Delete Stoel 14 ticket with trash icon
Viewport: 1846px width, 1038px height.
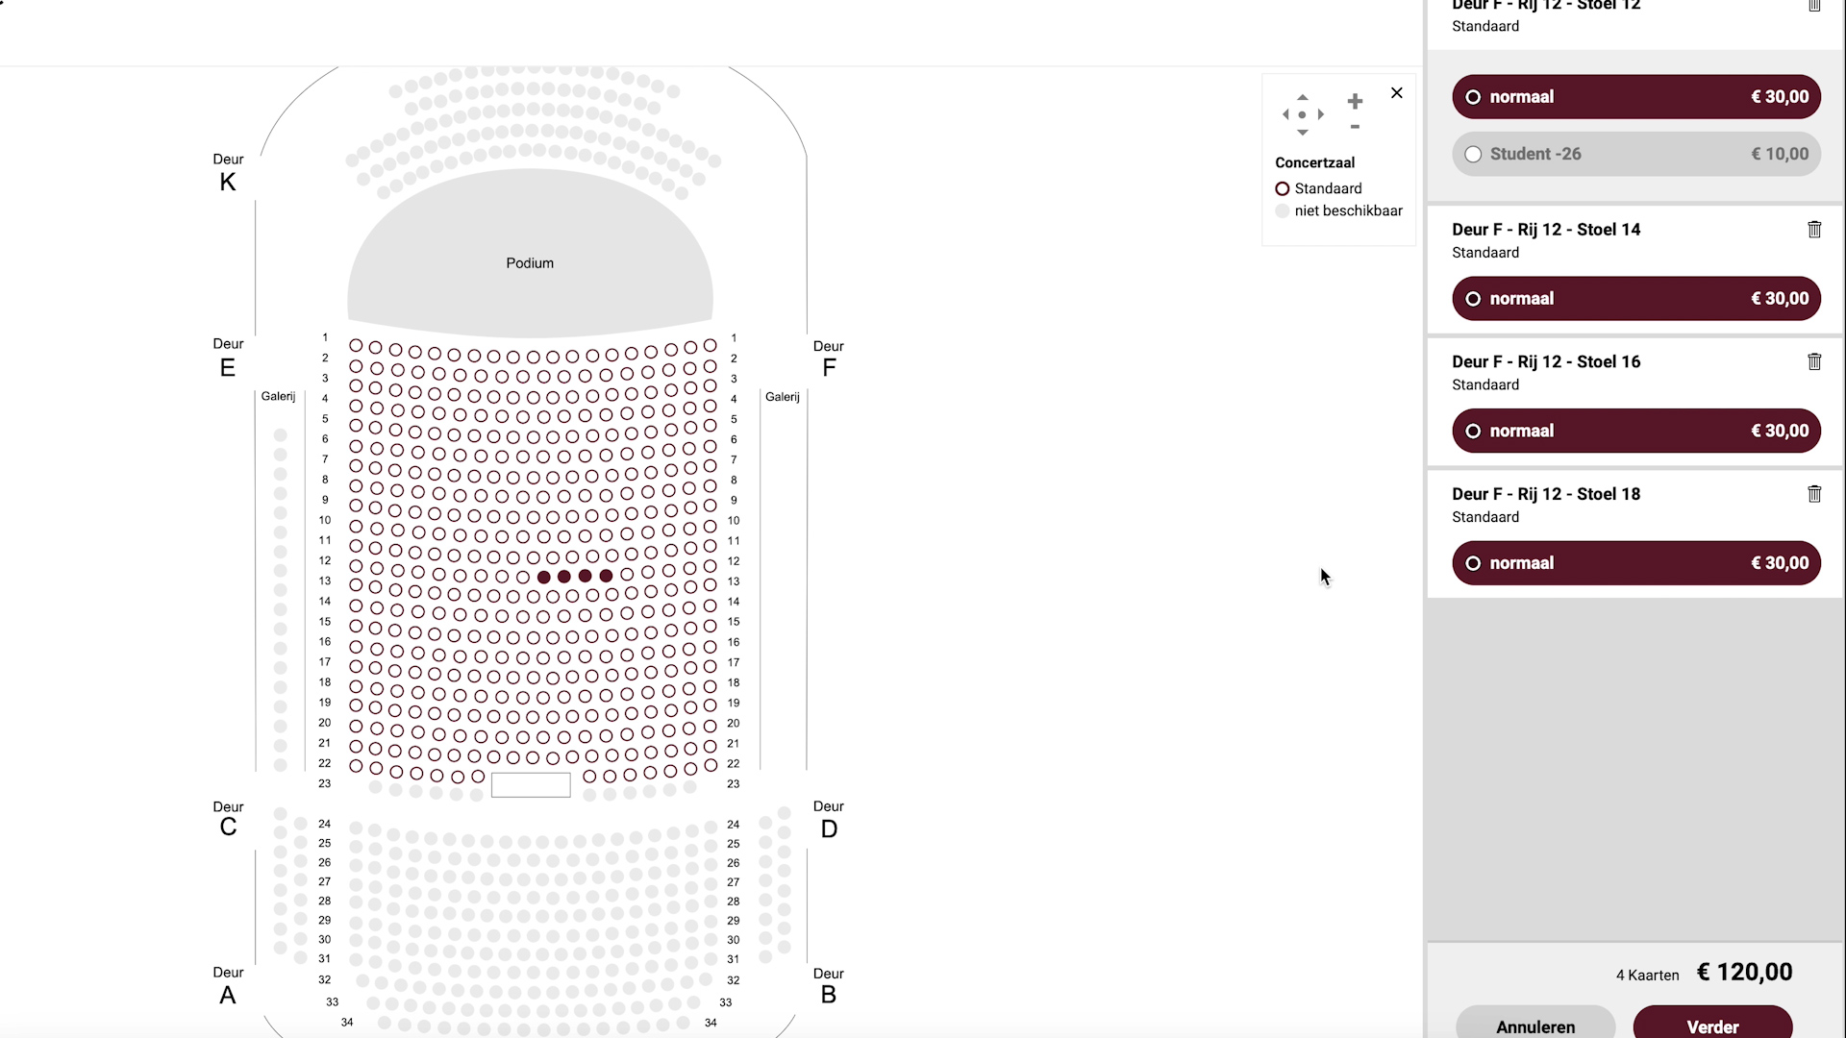tap(1814, 230)
